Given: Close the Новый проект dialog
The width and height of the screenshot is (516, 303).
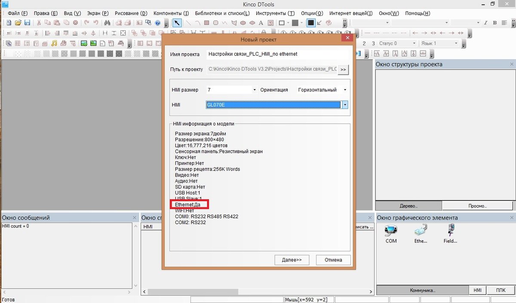Looking at the screenshot, I should 347,38.
